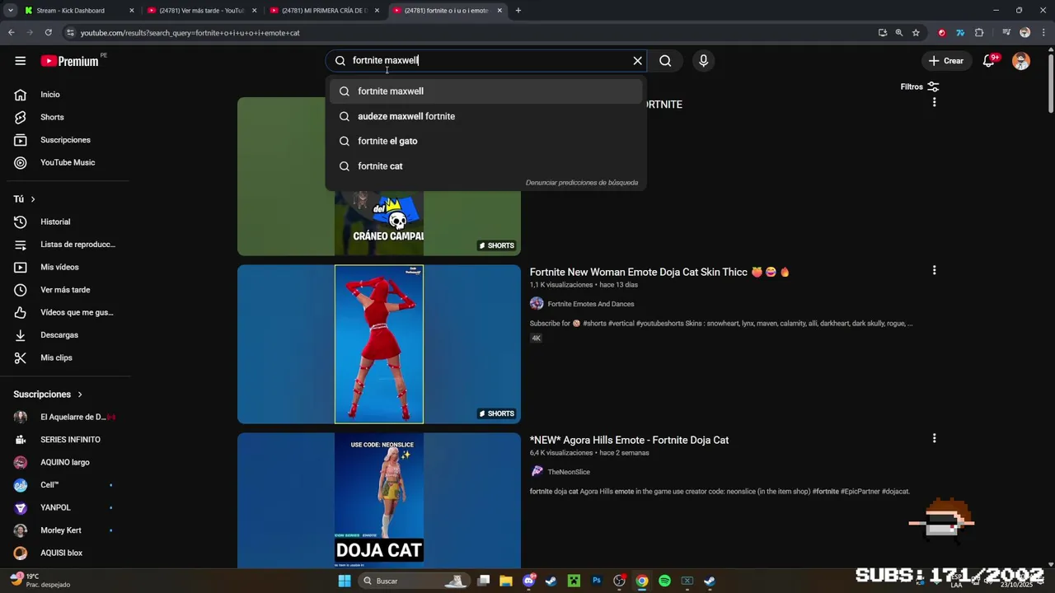Image resolution: width=1055 pixels, height=593 pixels.
Task: Select suggestion 'fortnite cat'
Action: (485, 166)
